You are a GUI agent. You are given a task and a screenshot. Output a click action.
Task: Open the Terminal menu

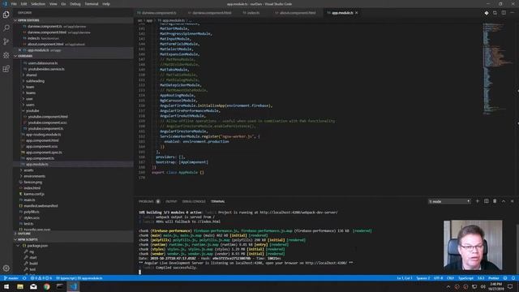click(92, 4)
